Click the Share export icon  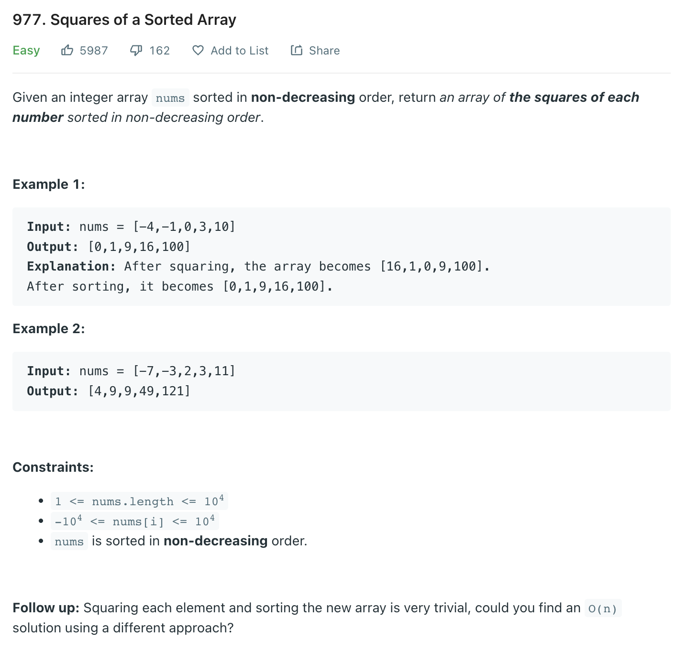click(297, 50)
